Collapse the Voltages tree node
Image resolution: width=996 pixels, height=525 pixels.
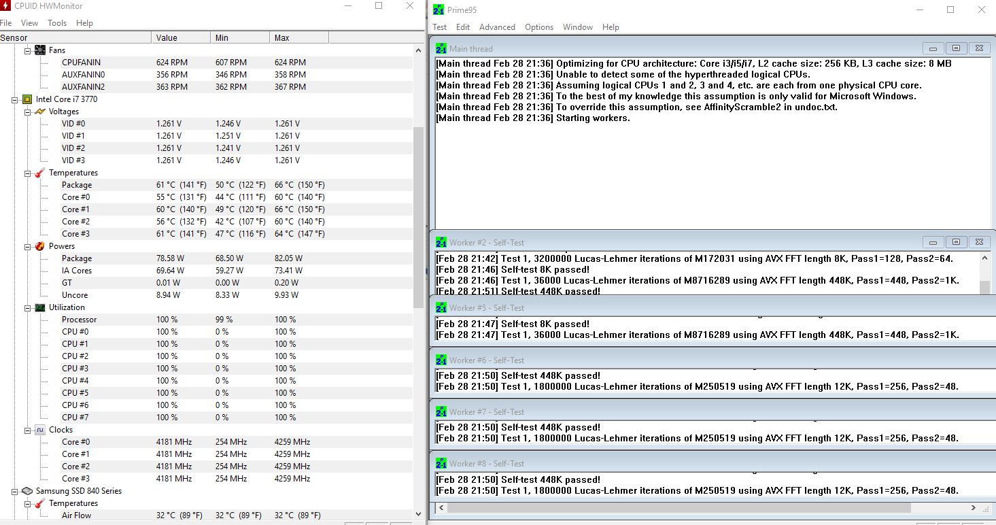pos(28,112)
